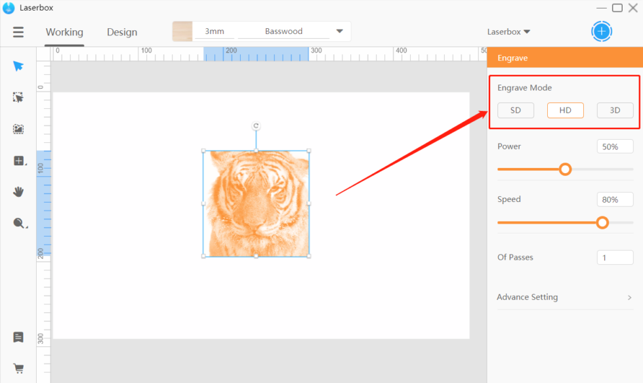This screenshot has height=383, width=643.
Task: Activate the hand pan tool
Action: (18, 191)
